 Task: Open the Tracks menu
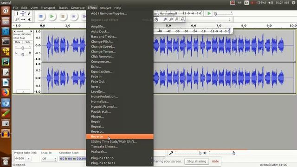63,8
